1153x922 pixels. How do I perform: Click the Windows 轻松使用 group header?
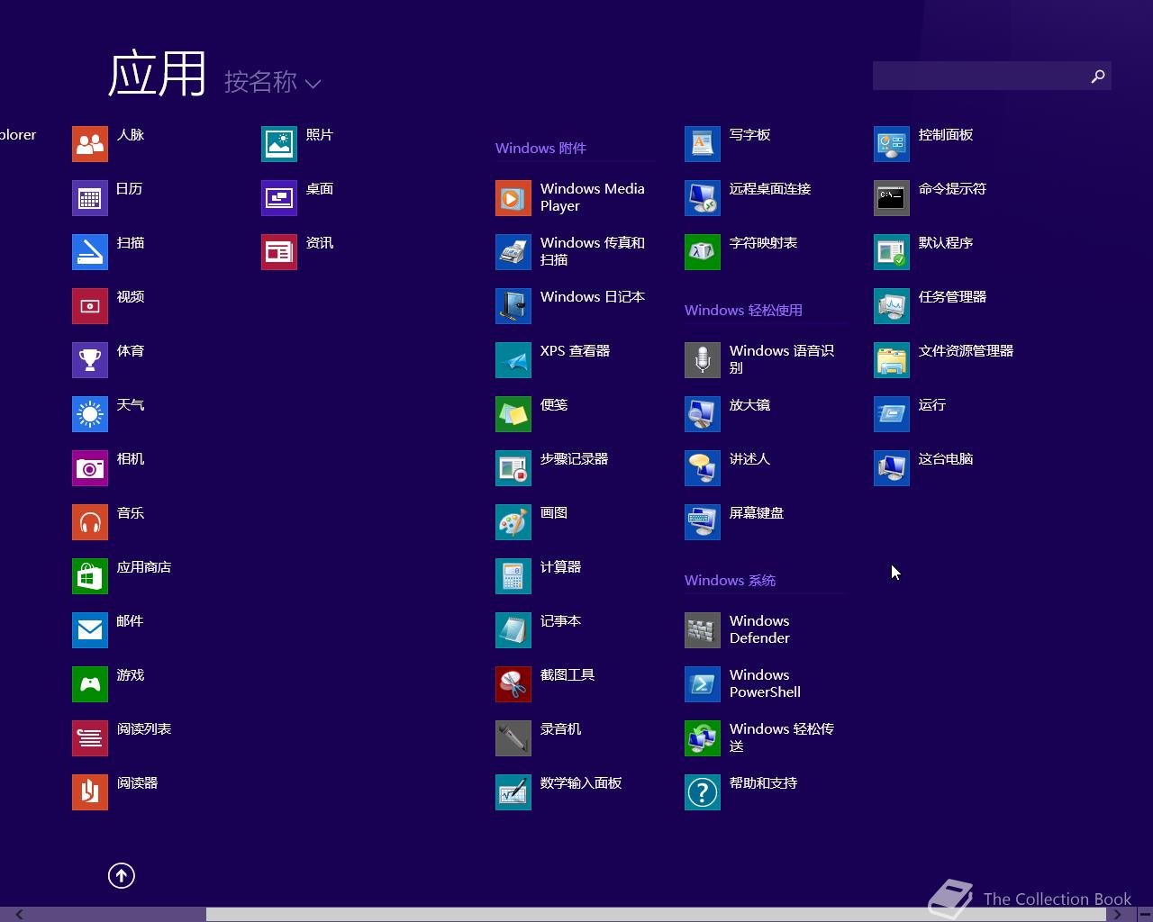coord(743,310)
